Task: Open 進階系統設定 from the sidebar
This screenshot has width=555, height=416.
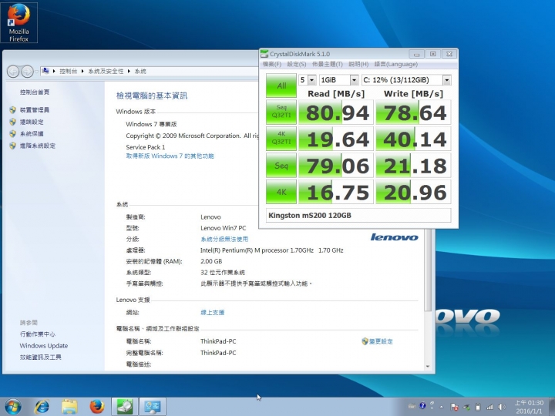Action: point(38,146)
